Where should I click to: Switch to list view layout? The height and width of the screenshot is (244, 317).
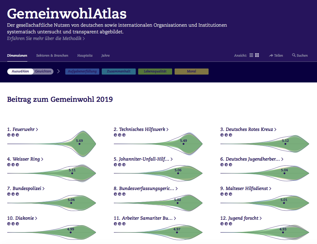(x=251, y=55)
